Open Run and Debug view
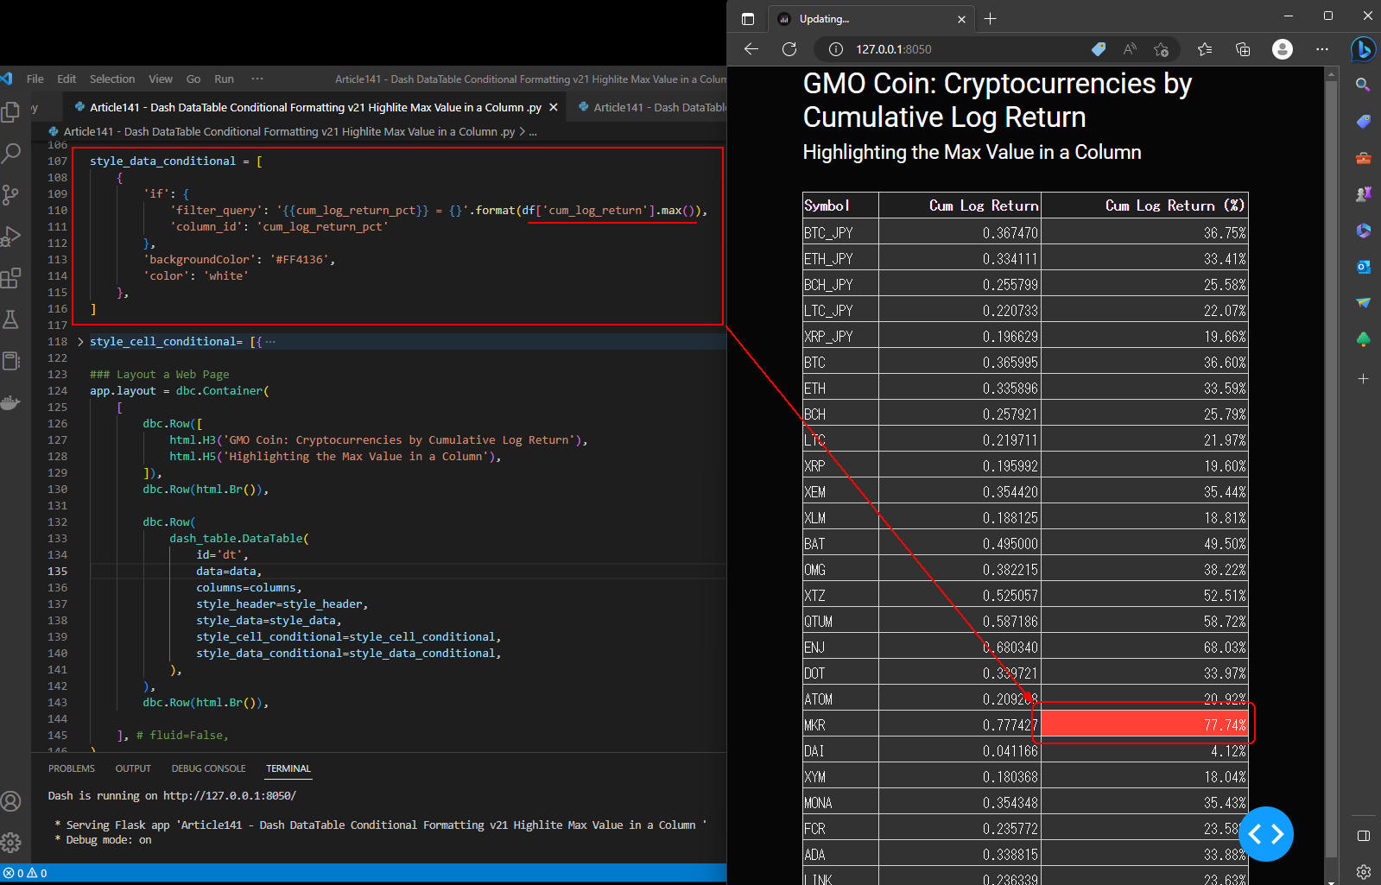 (10, 237)
